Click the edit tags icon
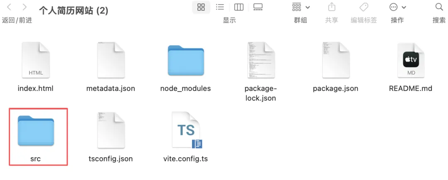Screen dimensions: 448x180 tap(364, 7)
